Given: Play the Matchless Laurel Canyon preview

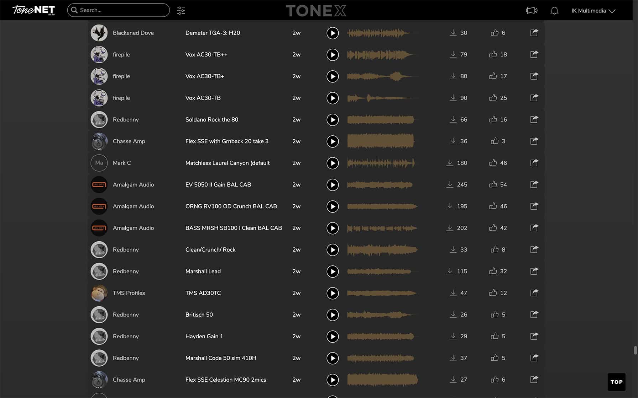Looking at the screenshot, I should point(333,163).
